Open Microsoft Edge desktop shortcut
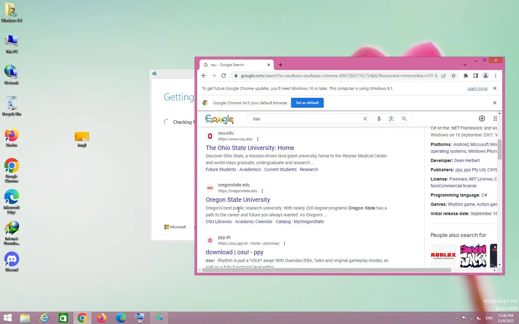519x324 pixels. tap(11, 201)
